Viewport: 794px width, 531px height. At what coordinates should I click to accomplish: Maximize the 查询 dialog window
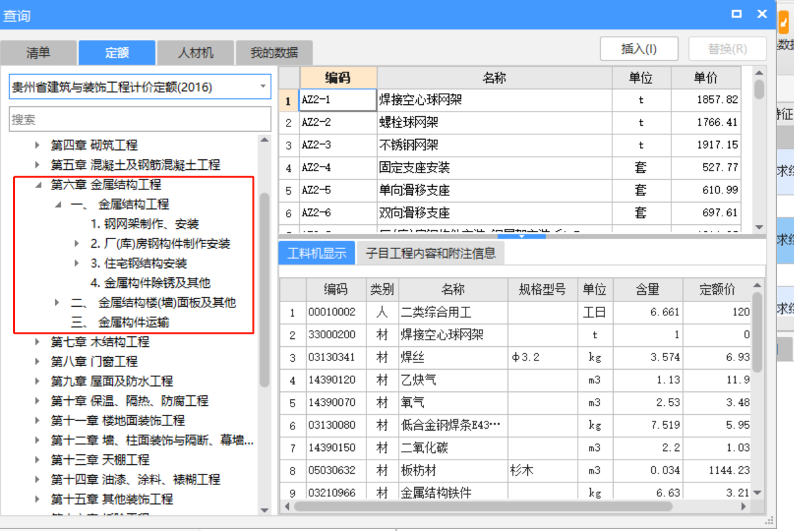tap(737, 14)
